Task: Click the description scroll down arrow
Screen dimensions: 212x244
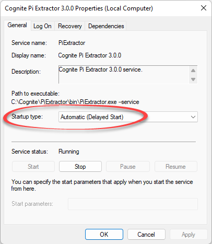Action: coord(193,79)
